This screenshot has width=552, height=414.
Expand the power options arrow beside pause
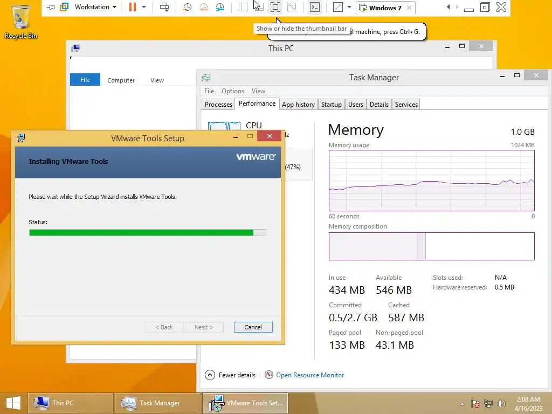(x=144, y=7)
